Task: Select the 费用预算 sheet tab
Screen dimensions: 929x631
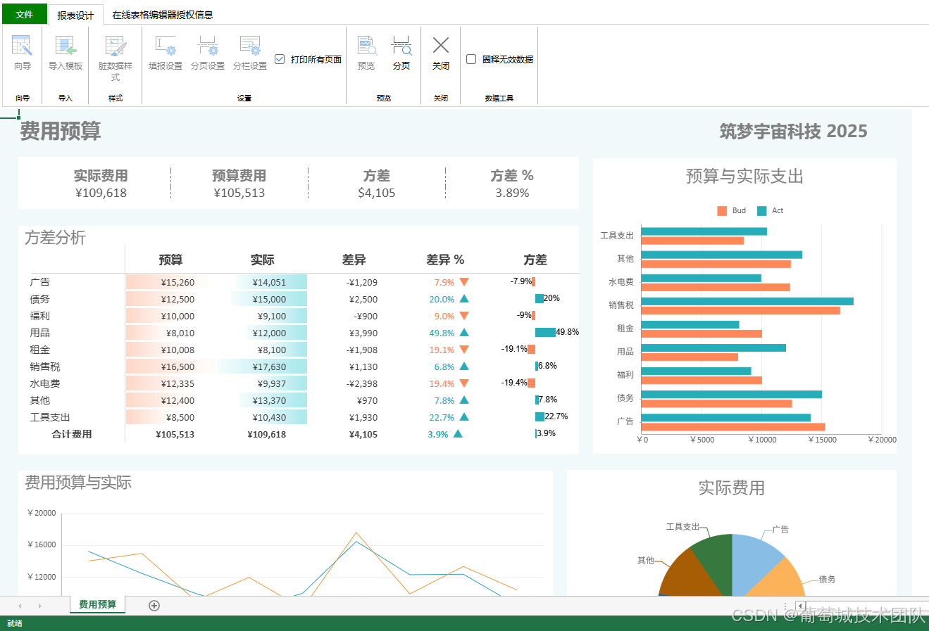Action: pyautogui.click(x=97, y=604)
